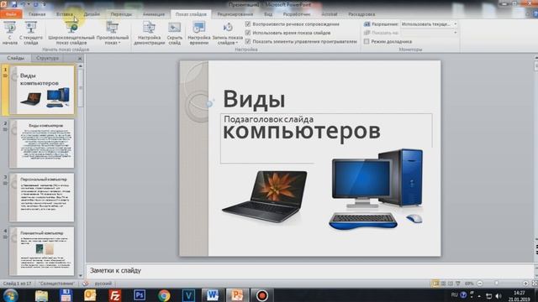The image size is (538, 302).
Task: Click the zoom slider handle
Action: pos(496,284)
